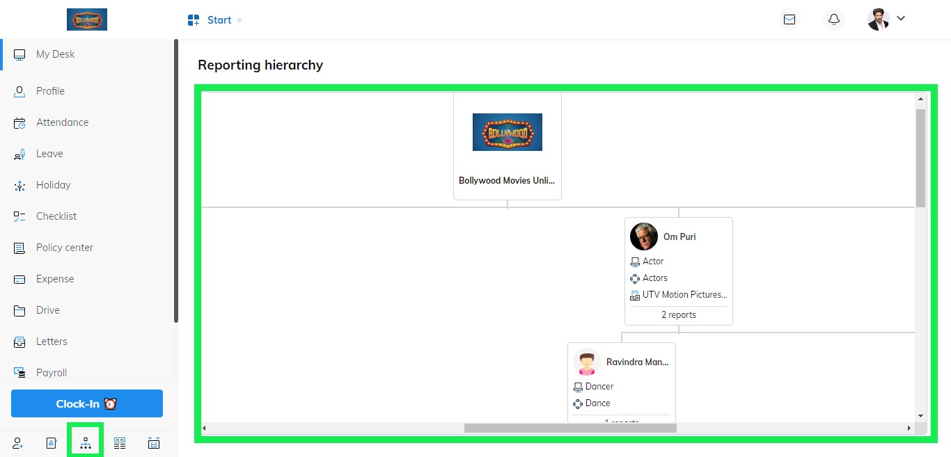Click the user profile avatar

pyautogui.click(x=879, y=19)
